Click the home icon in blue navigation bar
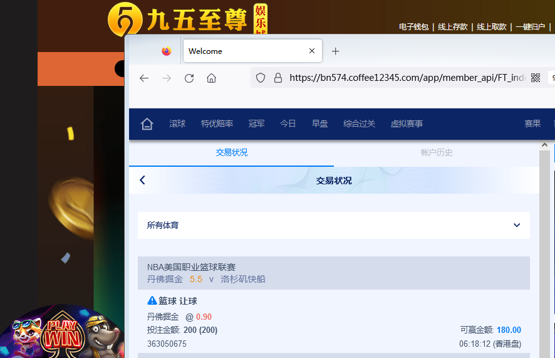Screen dimensions: 555x358 click(147, 124)
